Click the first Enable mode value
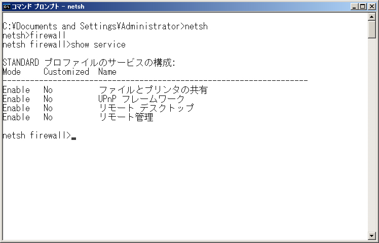Viewport: 379px width, 243px height. [x=16, y=90]
